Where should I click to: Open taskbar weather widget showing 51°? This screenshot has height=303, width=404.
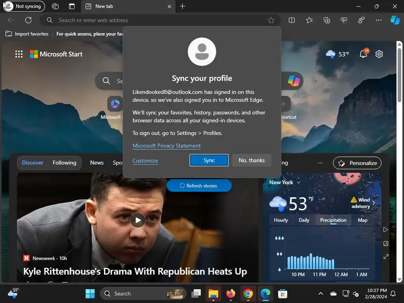point(13,293)
